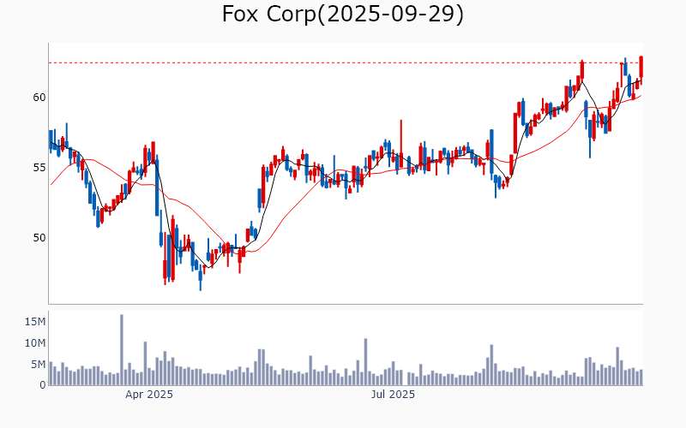
Task: Click the 0 volume axis label
Action: 42,385
